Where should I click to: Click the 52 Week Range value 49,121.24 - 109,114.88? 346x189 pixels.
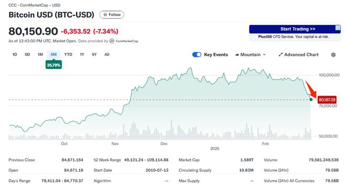coord(146,160)
